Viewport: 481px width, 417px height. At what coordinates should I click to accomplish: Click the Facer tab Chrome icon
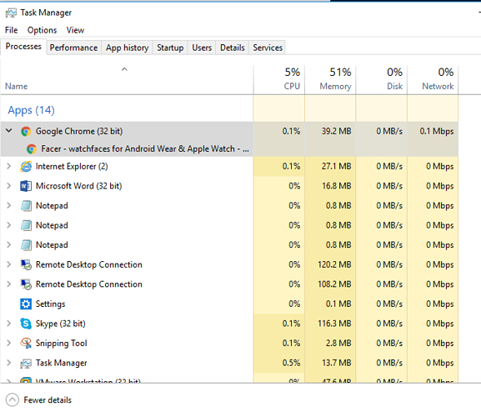[32, 148]
